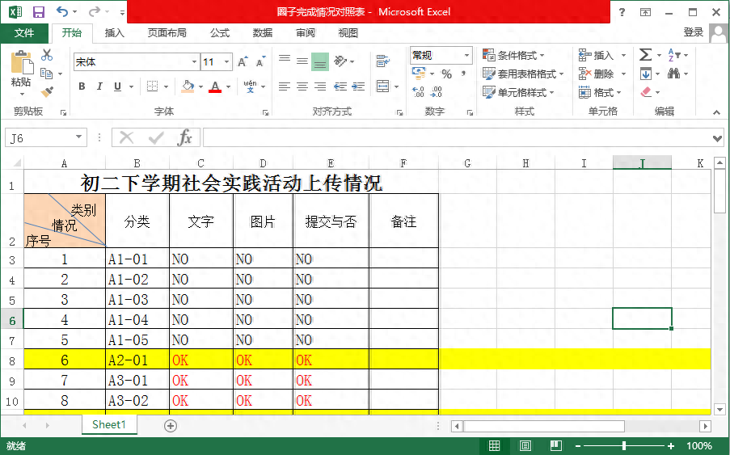The height and width of the screenshot is (455, 730).
Task: Open Sort & Filter A-Z icon
Action: (x=673, y=55)
